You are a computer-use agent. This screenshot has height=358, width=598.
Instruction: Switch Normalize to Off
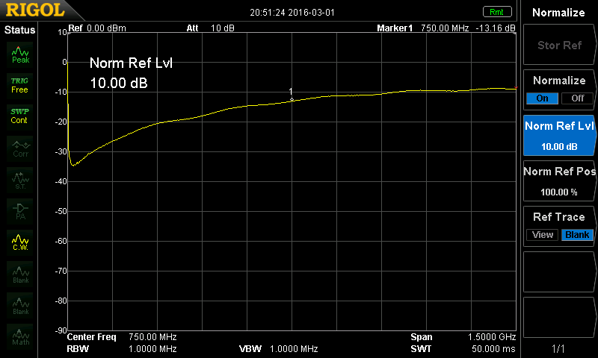[577, 98]
